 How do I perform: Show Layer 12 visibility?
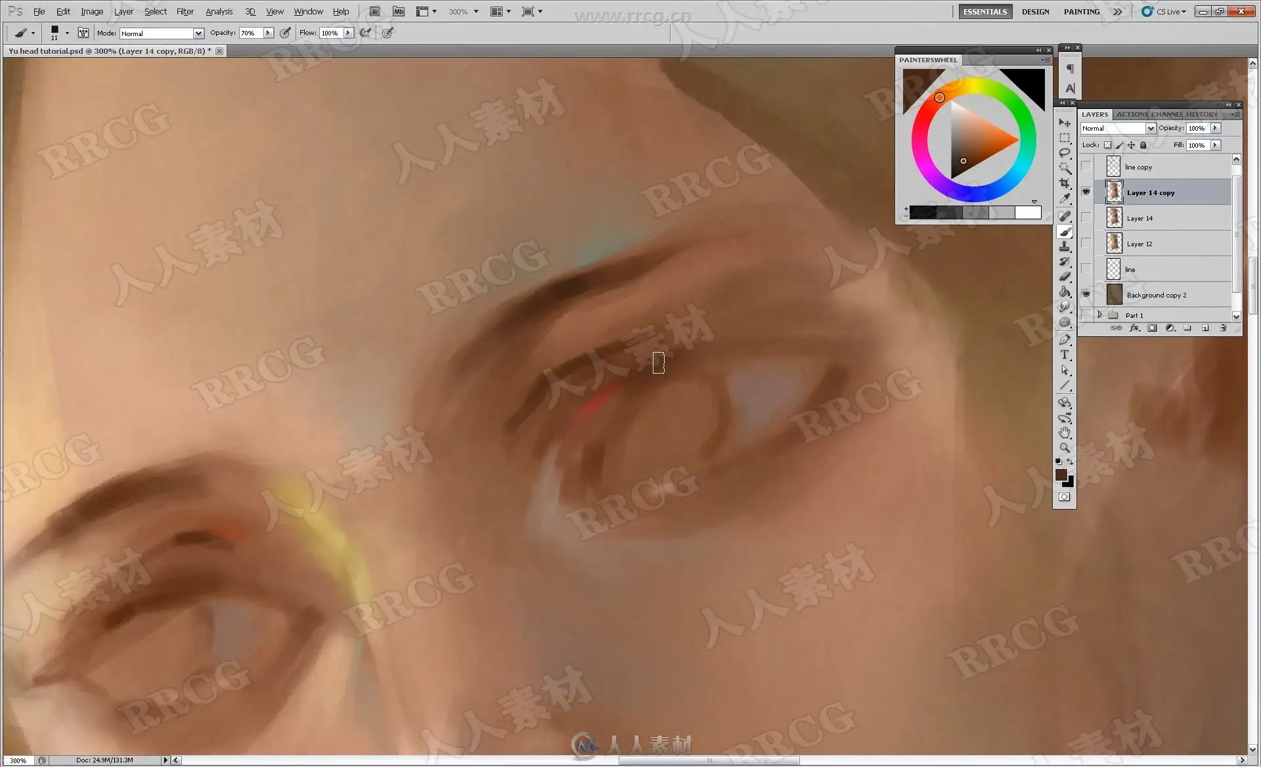click(1086, 243)
